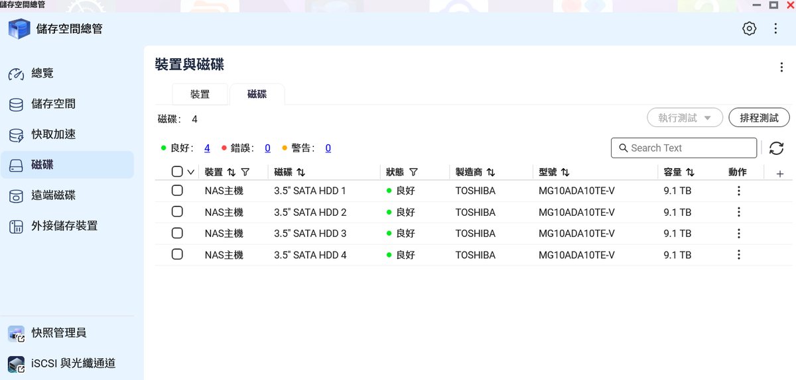Open action menu for SATA HDD 2
The height and width of the screenshot is (380, 796).
click(x=738, y=213)
